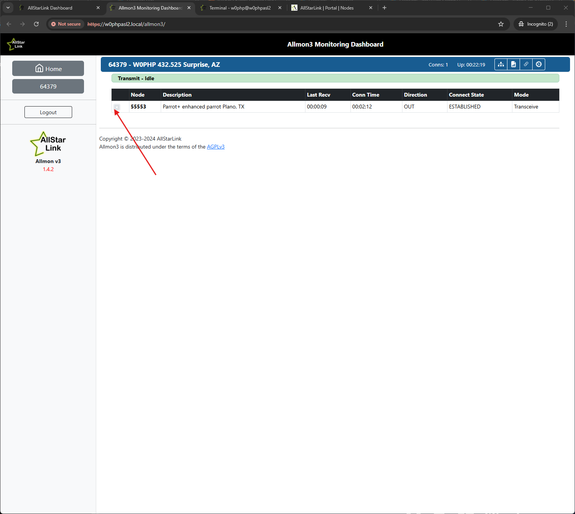The image size is (575, 514).
Task: Click the AllStarLink logo in header
Action: [x=16, y=44]
